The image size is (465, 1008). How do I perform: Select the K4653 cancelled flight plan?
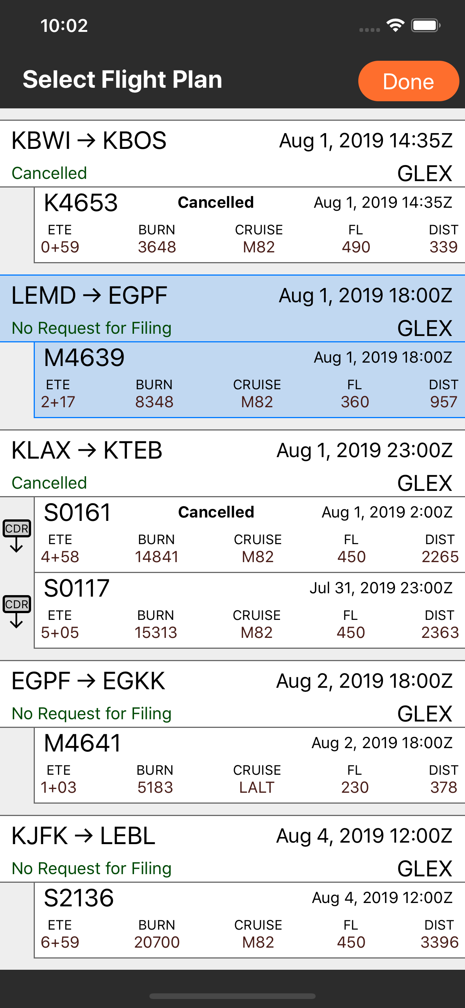pos(249,225)
